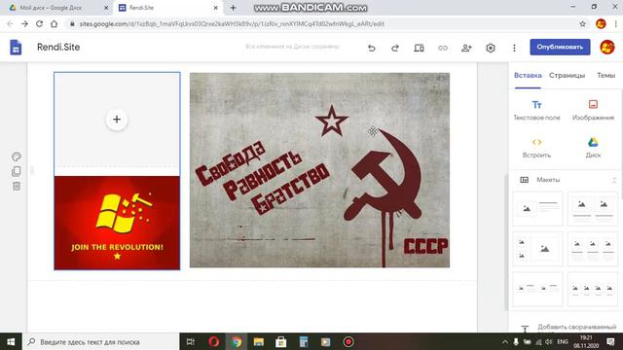Delete the section with trash icon
The width and height of the screenshot is (623, 350).
coord(17,186)
